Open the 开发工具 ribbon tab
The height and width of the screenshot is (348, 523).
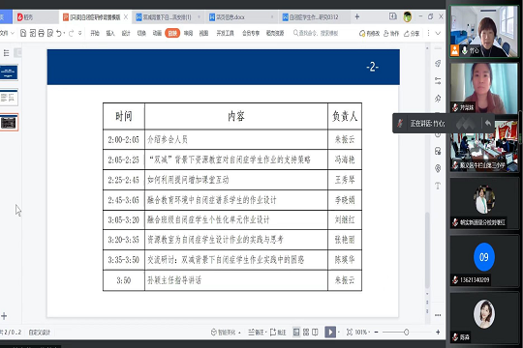(x=225, y=33)
